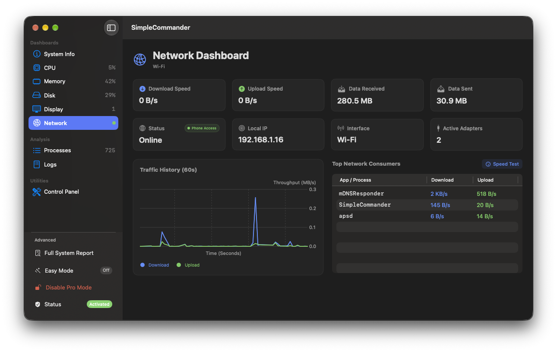Toggle Easy Mode Off switch
557x352 pixels.
click(106, 270)
